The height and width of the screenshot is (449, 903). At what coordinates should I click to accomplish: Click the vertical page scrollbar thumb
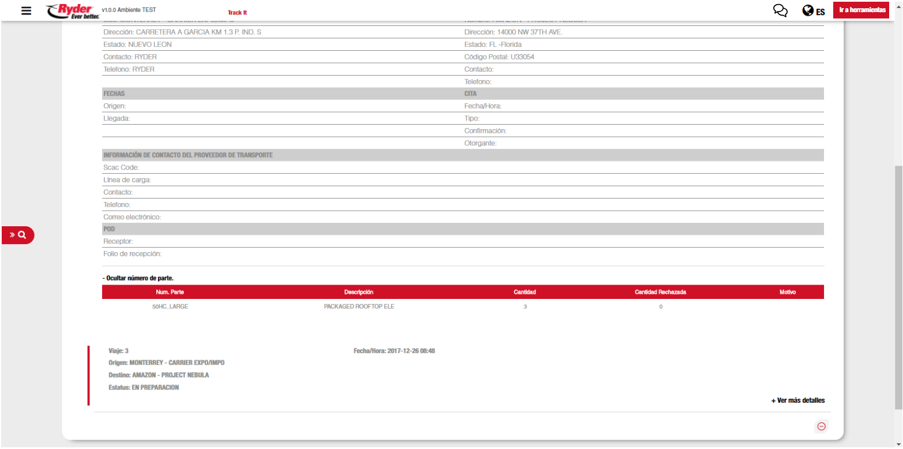click(898, 289)
